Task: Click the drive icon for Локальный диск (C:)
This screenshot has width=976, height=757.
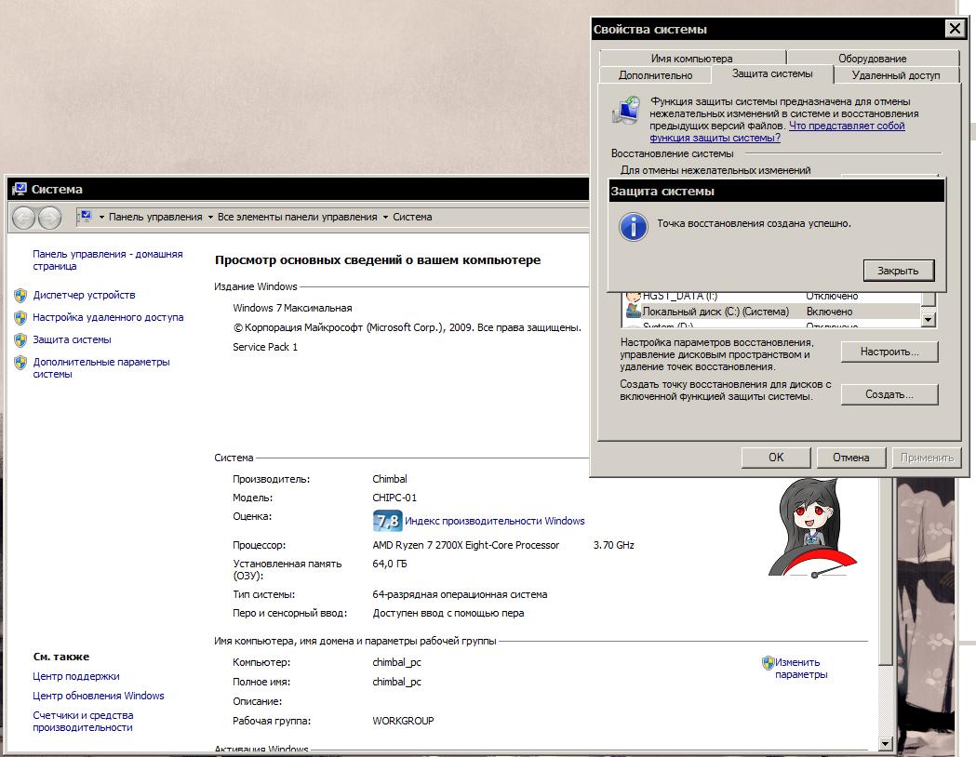Action: (x=634, y=311)
